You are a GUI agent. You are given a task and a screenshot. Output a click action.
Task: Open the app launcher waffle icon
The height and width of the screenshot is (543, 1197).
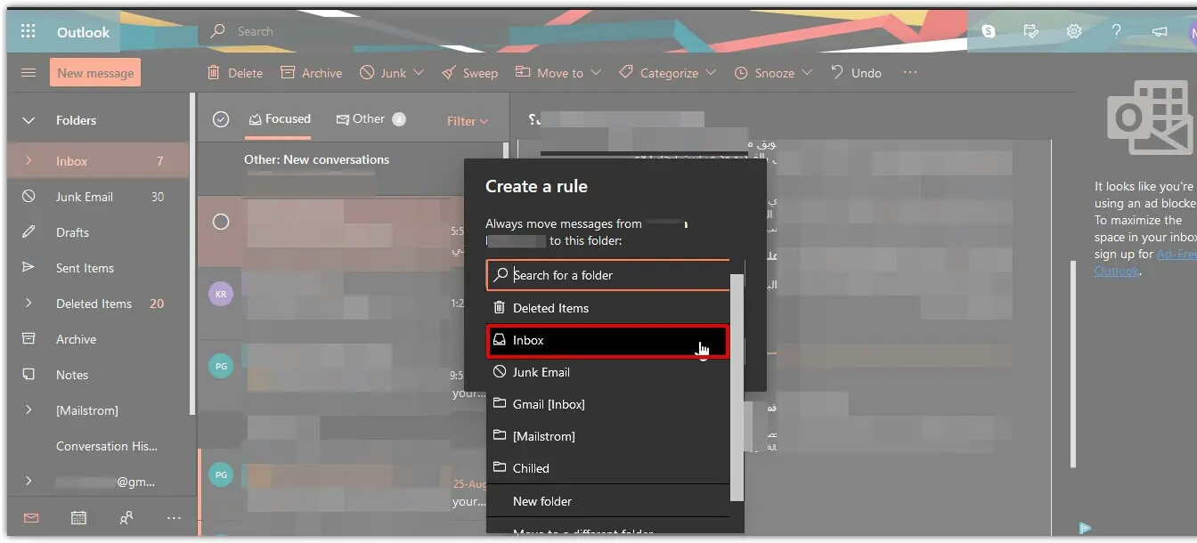pos(28,32)
